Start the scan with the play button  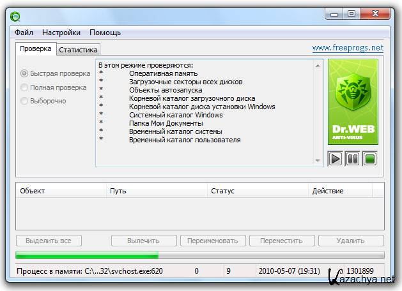point(336,158)
